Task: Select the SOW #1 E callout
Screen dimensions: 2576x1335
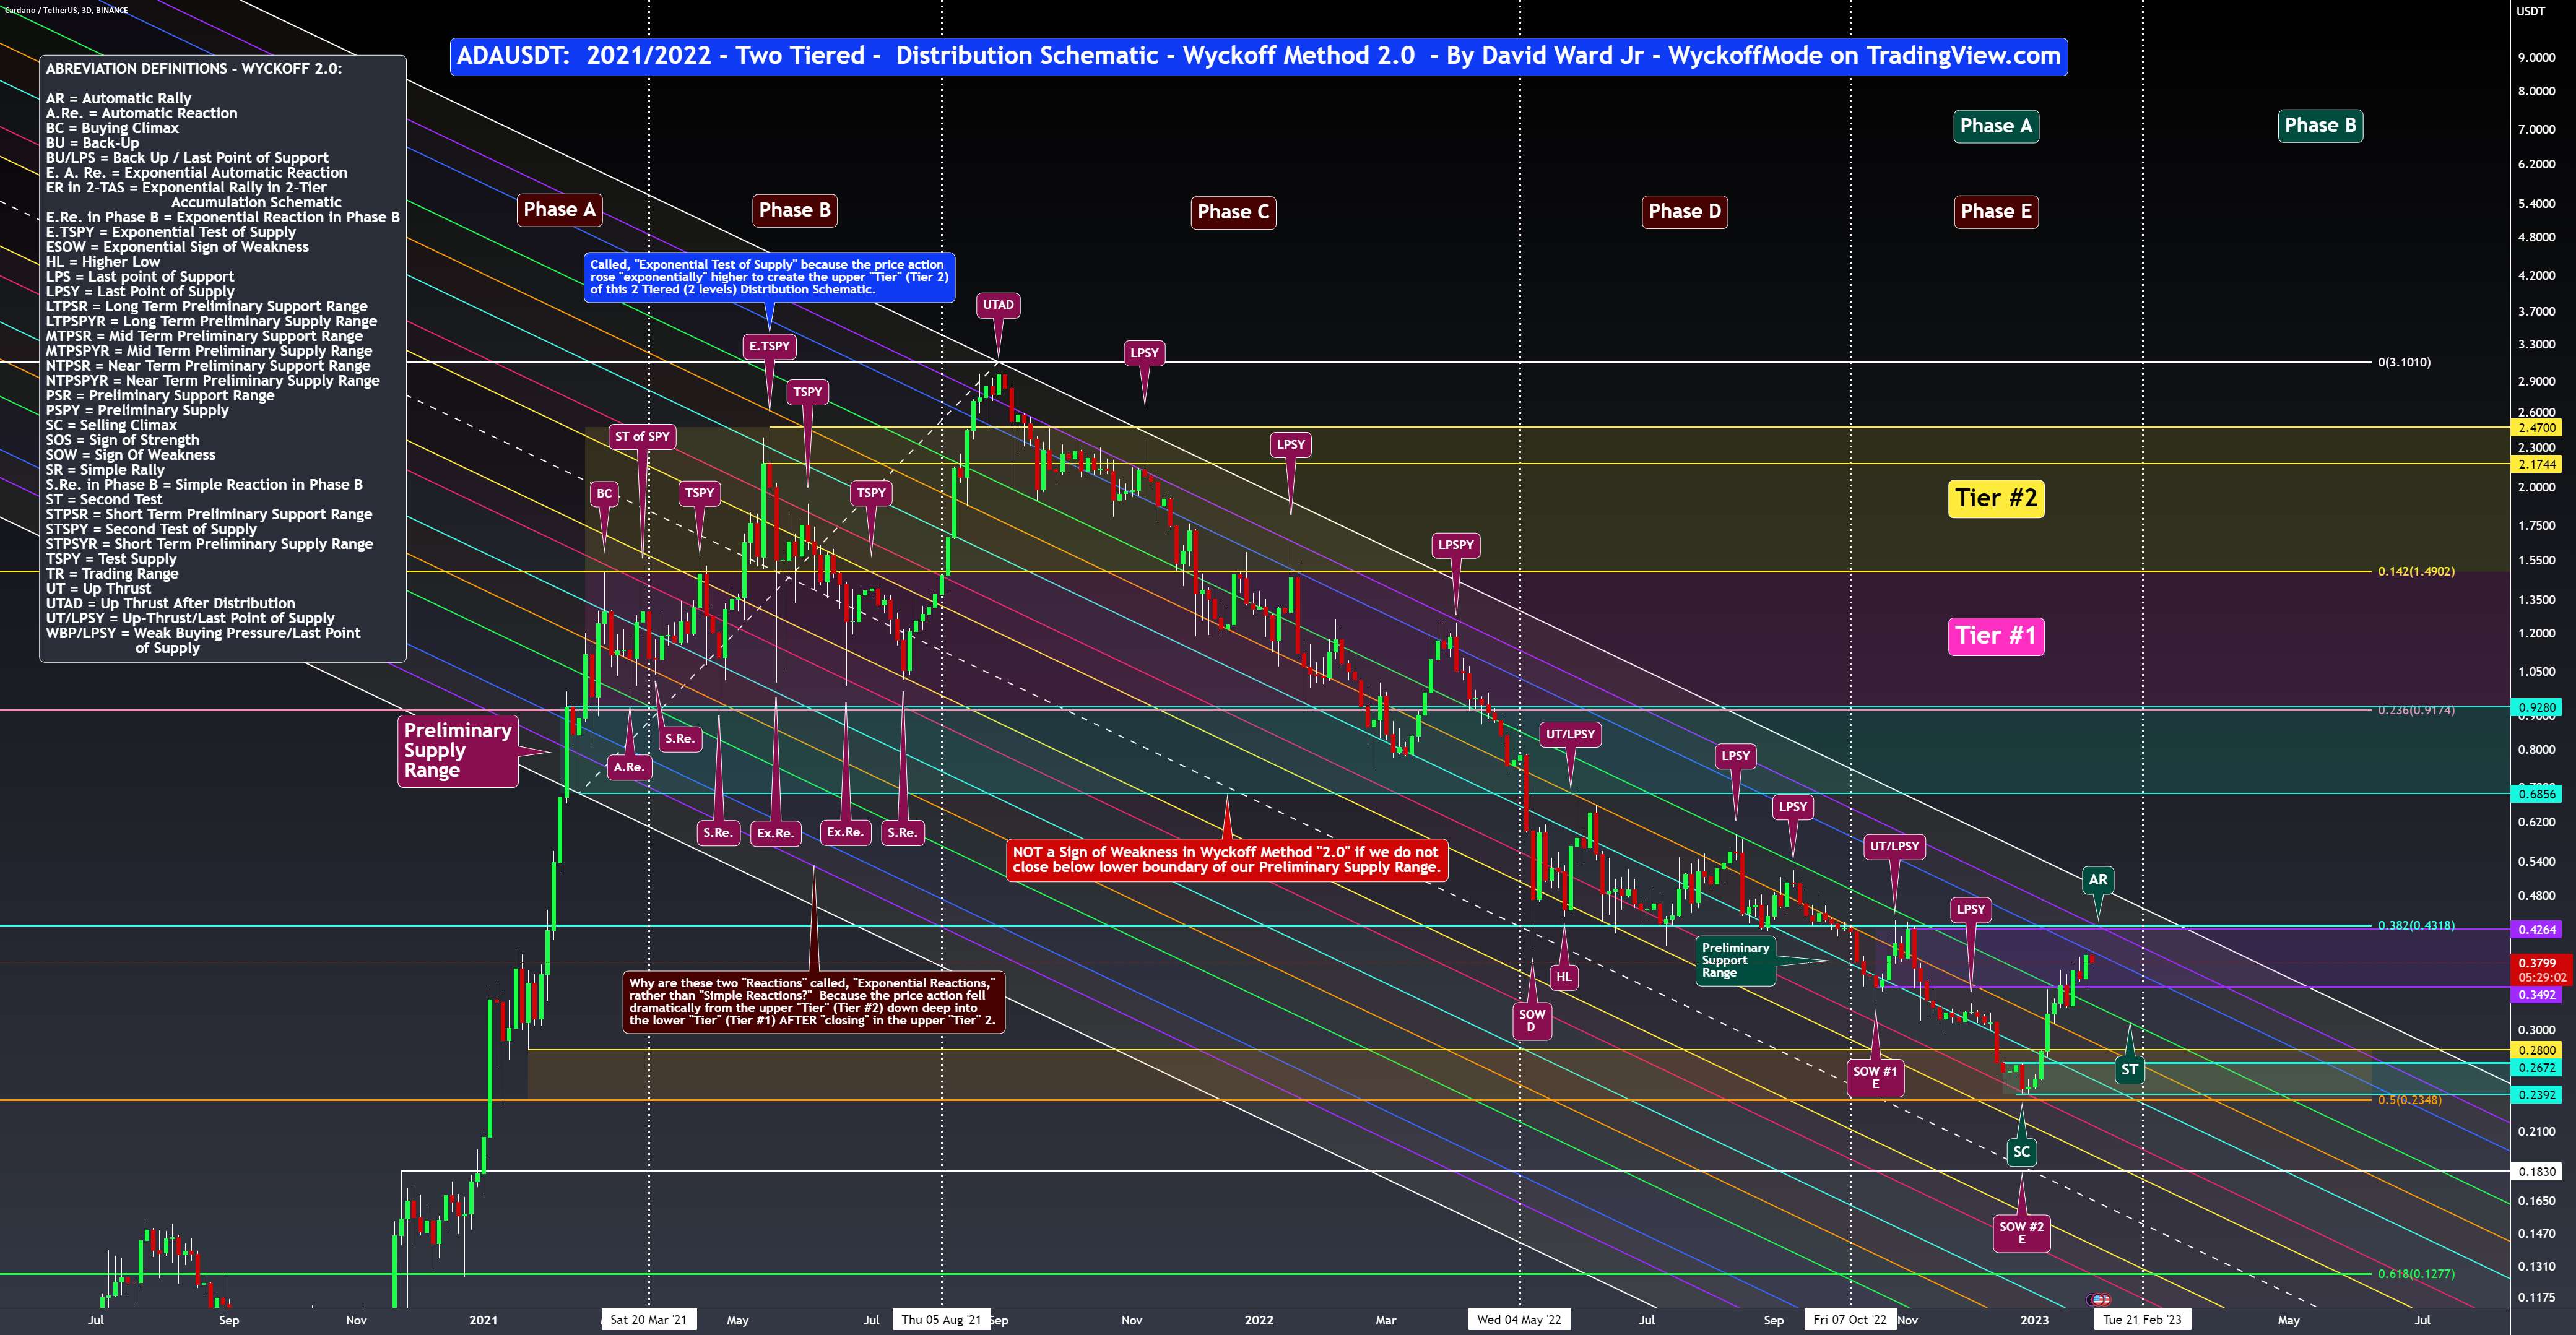Action: click(1875, 1078)
